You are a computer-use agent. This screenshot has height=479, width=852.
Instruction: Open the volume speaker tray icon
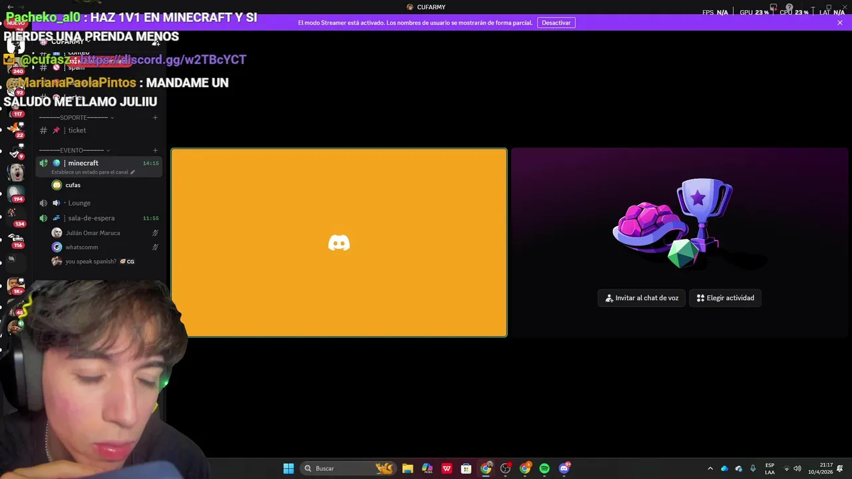pyautogui.click(x=797, y=468)
